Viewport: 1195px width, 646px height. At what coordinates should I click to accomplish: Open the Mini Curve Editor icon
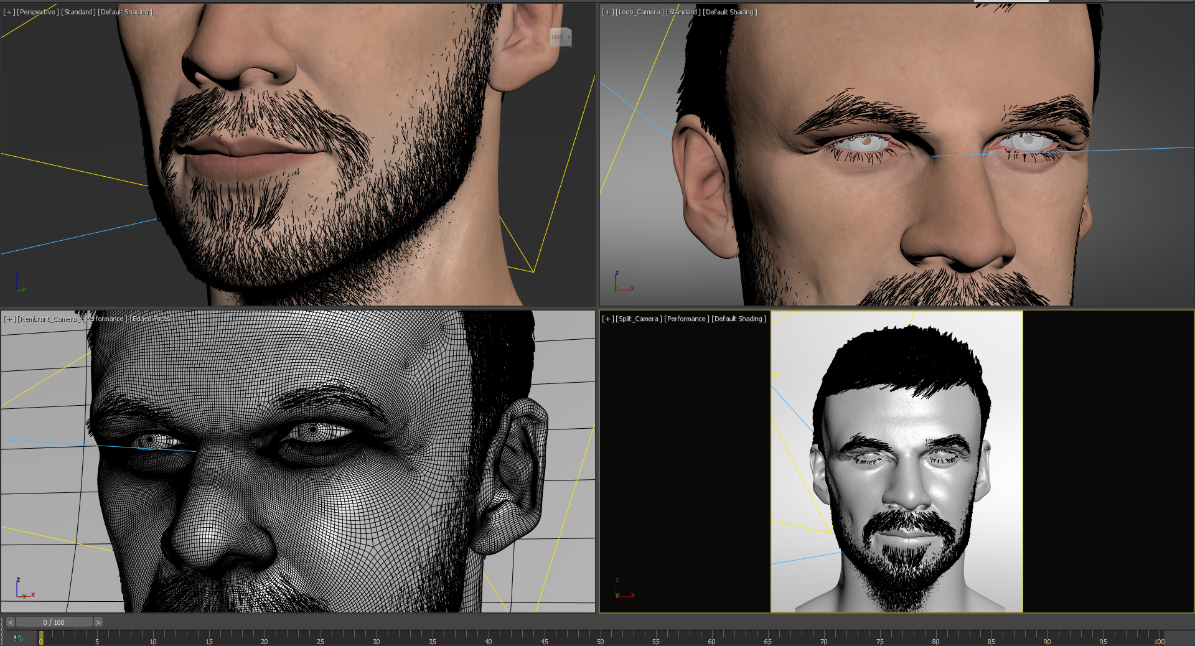(19, 638)
